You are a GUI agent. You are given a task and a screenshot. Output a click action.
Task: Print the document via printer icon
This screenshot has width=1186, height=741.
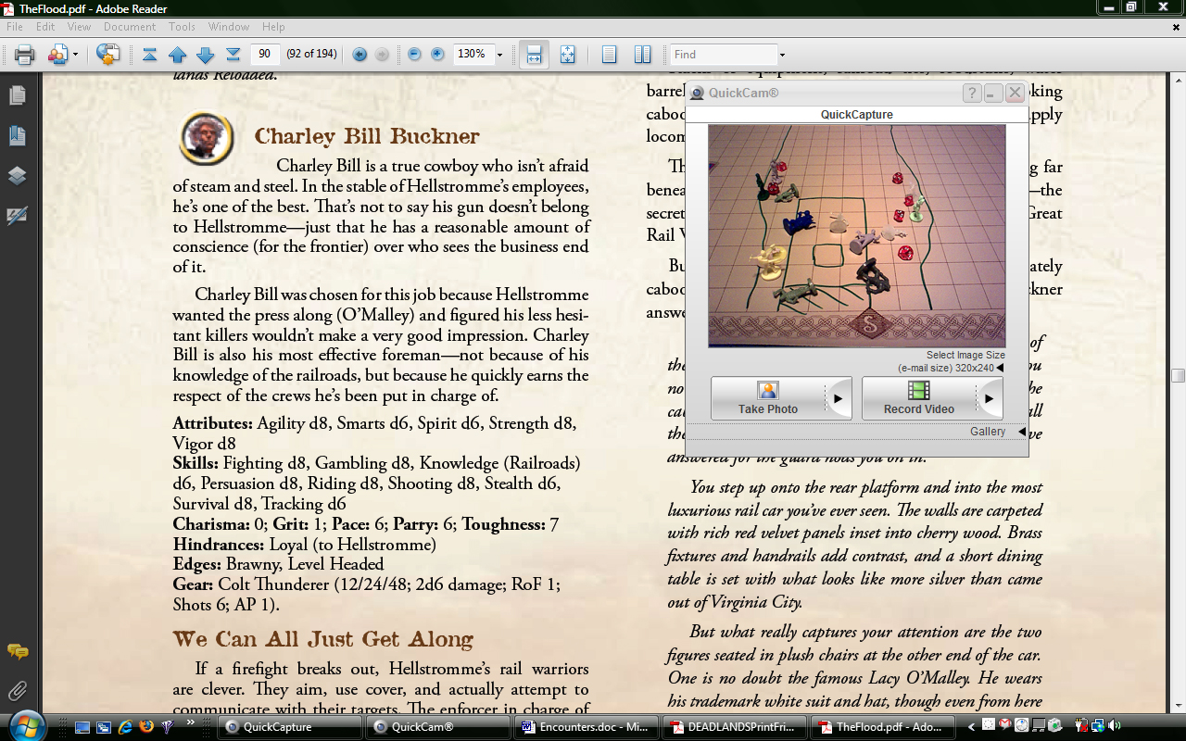coord(25,55)
